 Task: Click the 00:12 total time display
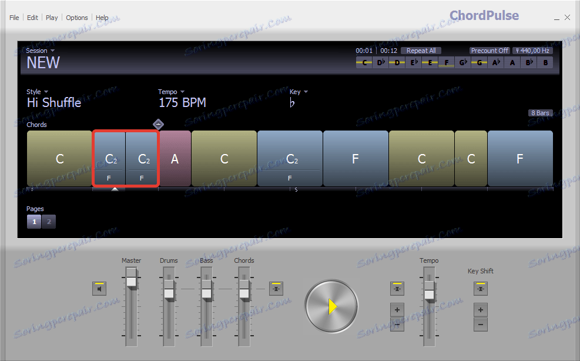click(389, 51)
